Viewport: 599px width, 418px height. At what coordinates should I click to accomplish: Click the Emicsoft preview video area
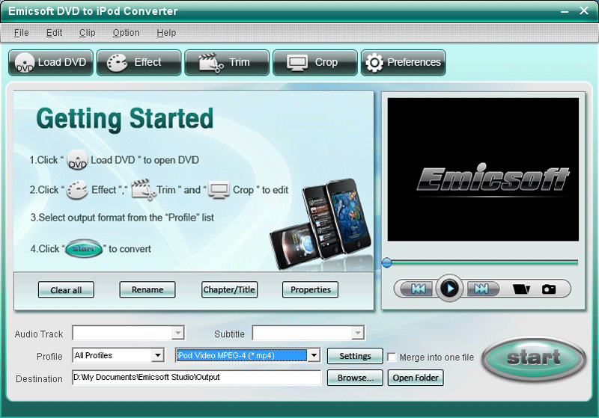pyautogui.click(x=483, y=169)
